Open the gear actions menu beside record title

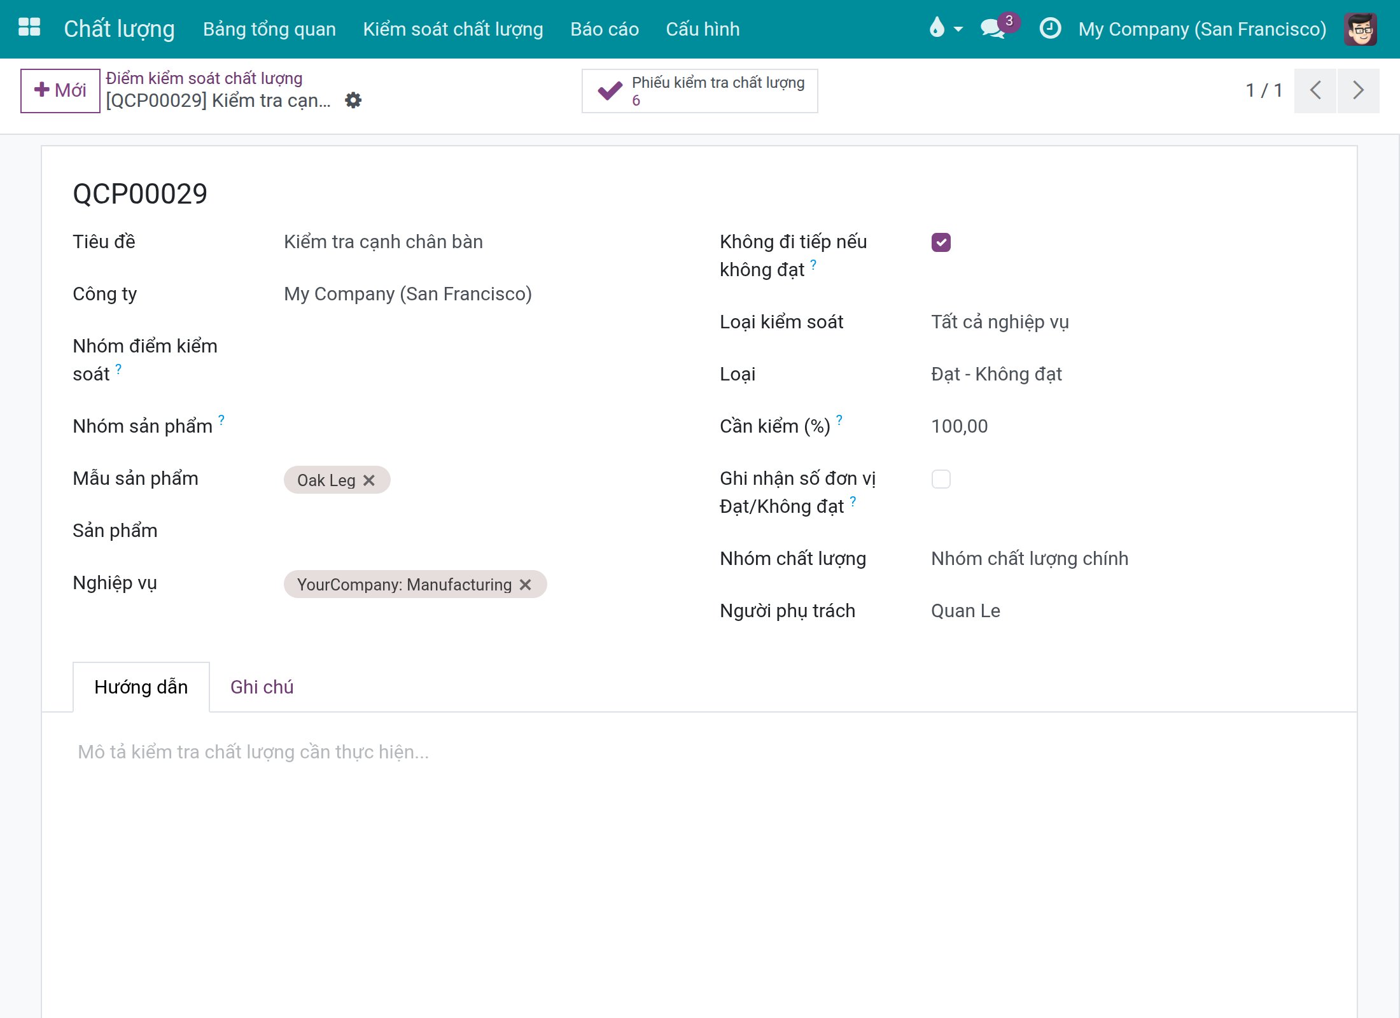click(353, 100)
